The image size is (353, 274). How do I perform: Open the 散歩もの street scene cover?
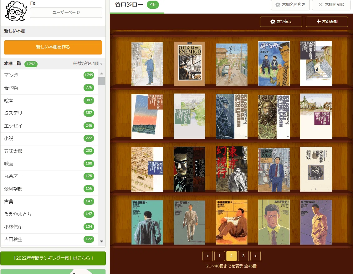(232, 65)
